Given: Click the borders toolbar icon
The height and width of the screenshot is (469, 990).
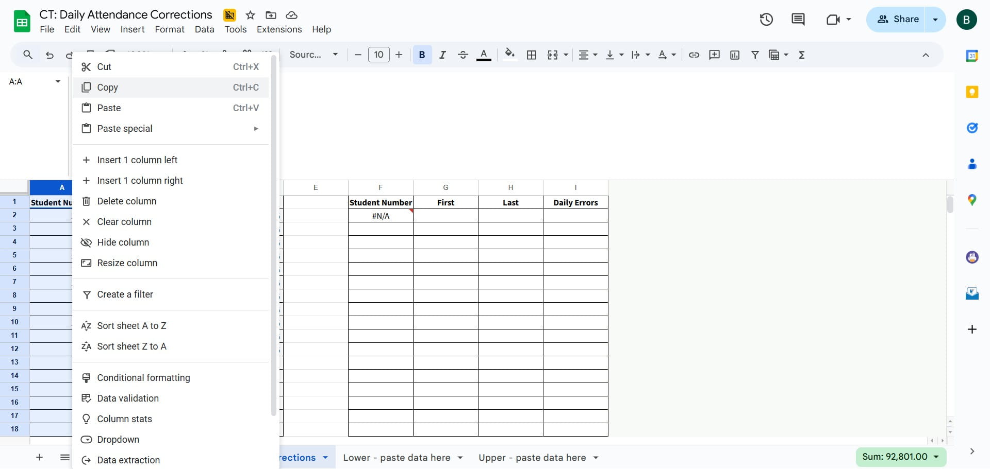Looking at the screenshot, I should [x=532, y=55].
